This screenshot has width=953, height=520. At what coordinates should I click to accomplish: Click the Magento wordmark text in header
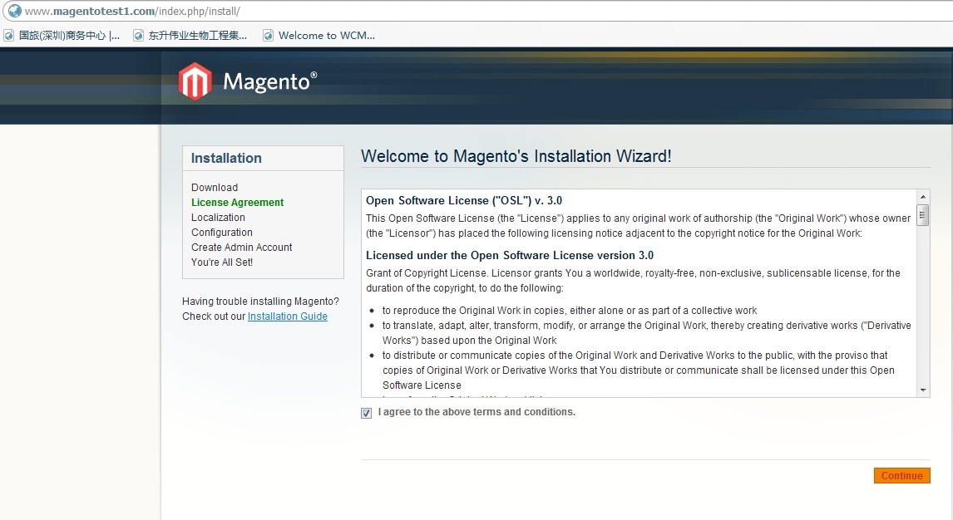[266, 82]
